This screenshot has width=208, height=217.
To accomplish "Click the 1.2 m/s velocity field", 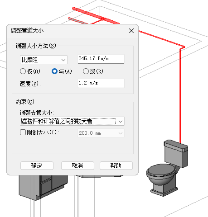I will pyautogui.click(x=101, y=83).
